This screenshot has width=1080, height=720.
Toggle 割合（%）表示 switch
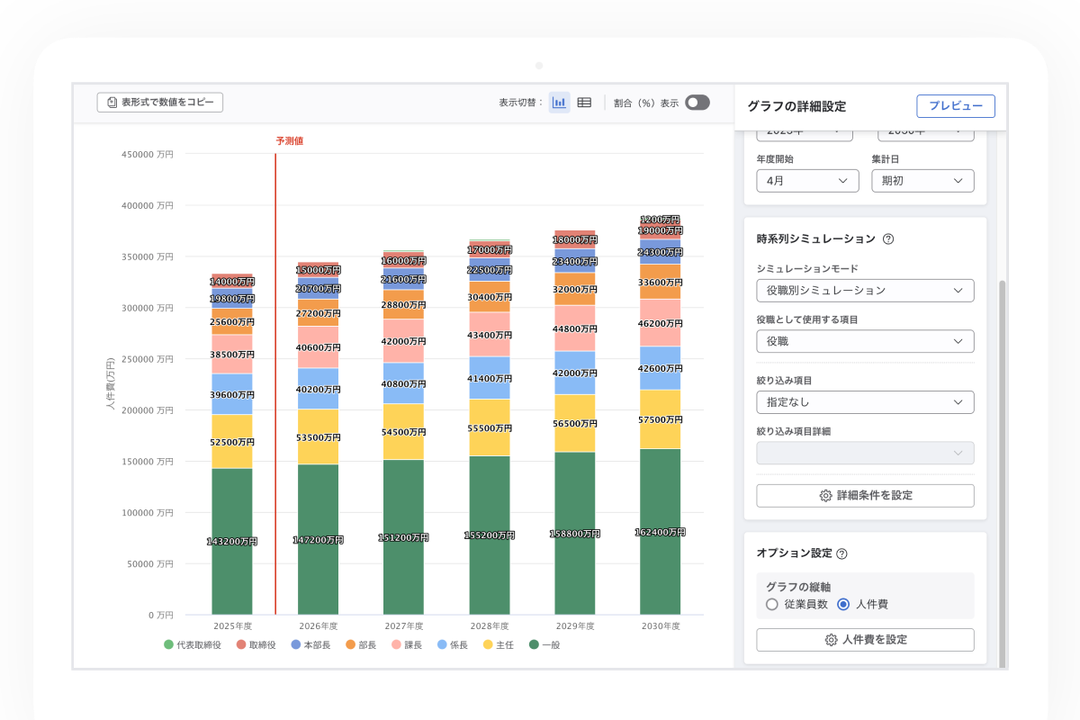(x=697, y=103)
